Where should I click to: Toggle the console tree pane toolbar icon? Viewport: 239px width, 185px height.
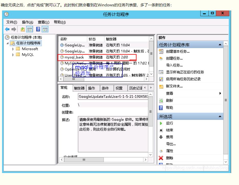(x=30, y=29)
